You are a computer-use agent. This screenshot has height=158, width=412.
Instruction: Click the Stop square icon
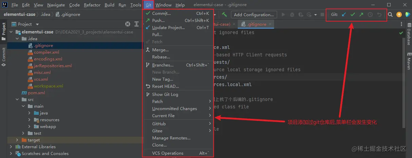point(322,15)
